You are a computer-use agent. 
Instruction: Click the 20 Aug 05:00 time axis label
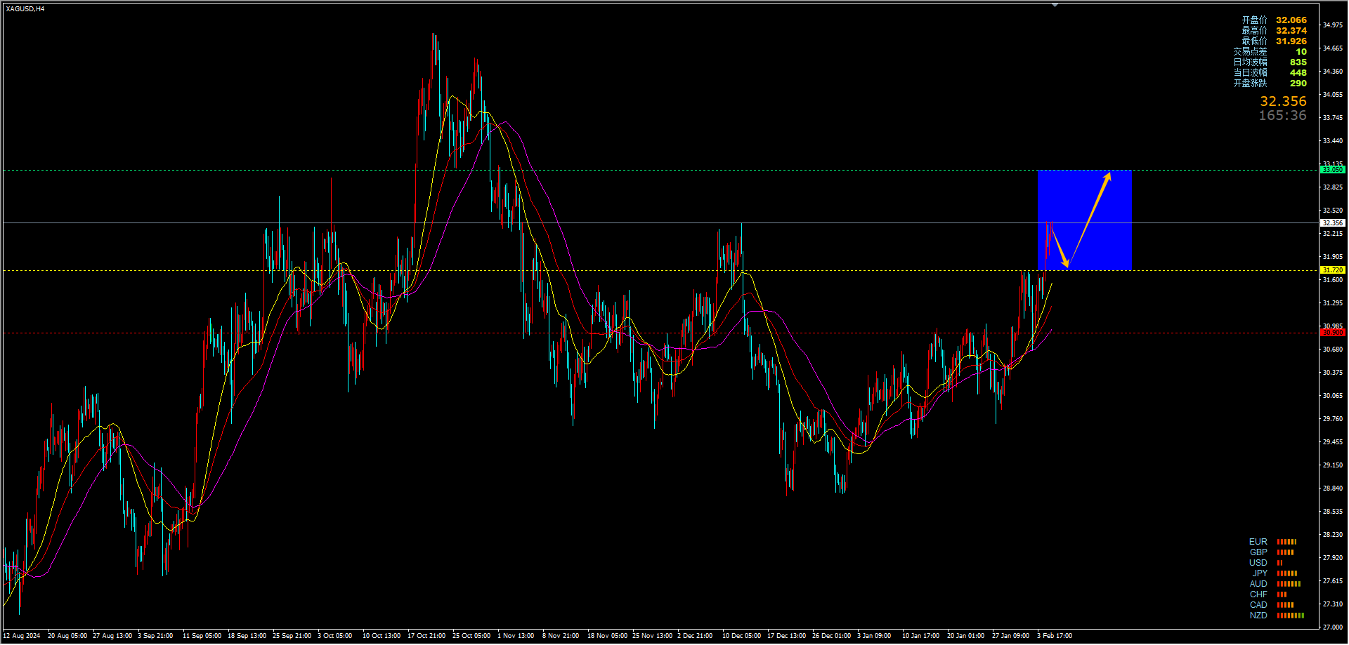[x=67, y=636]
